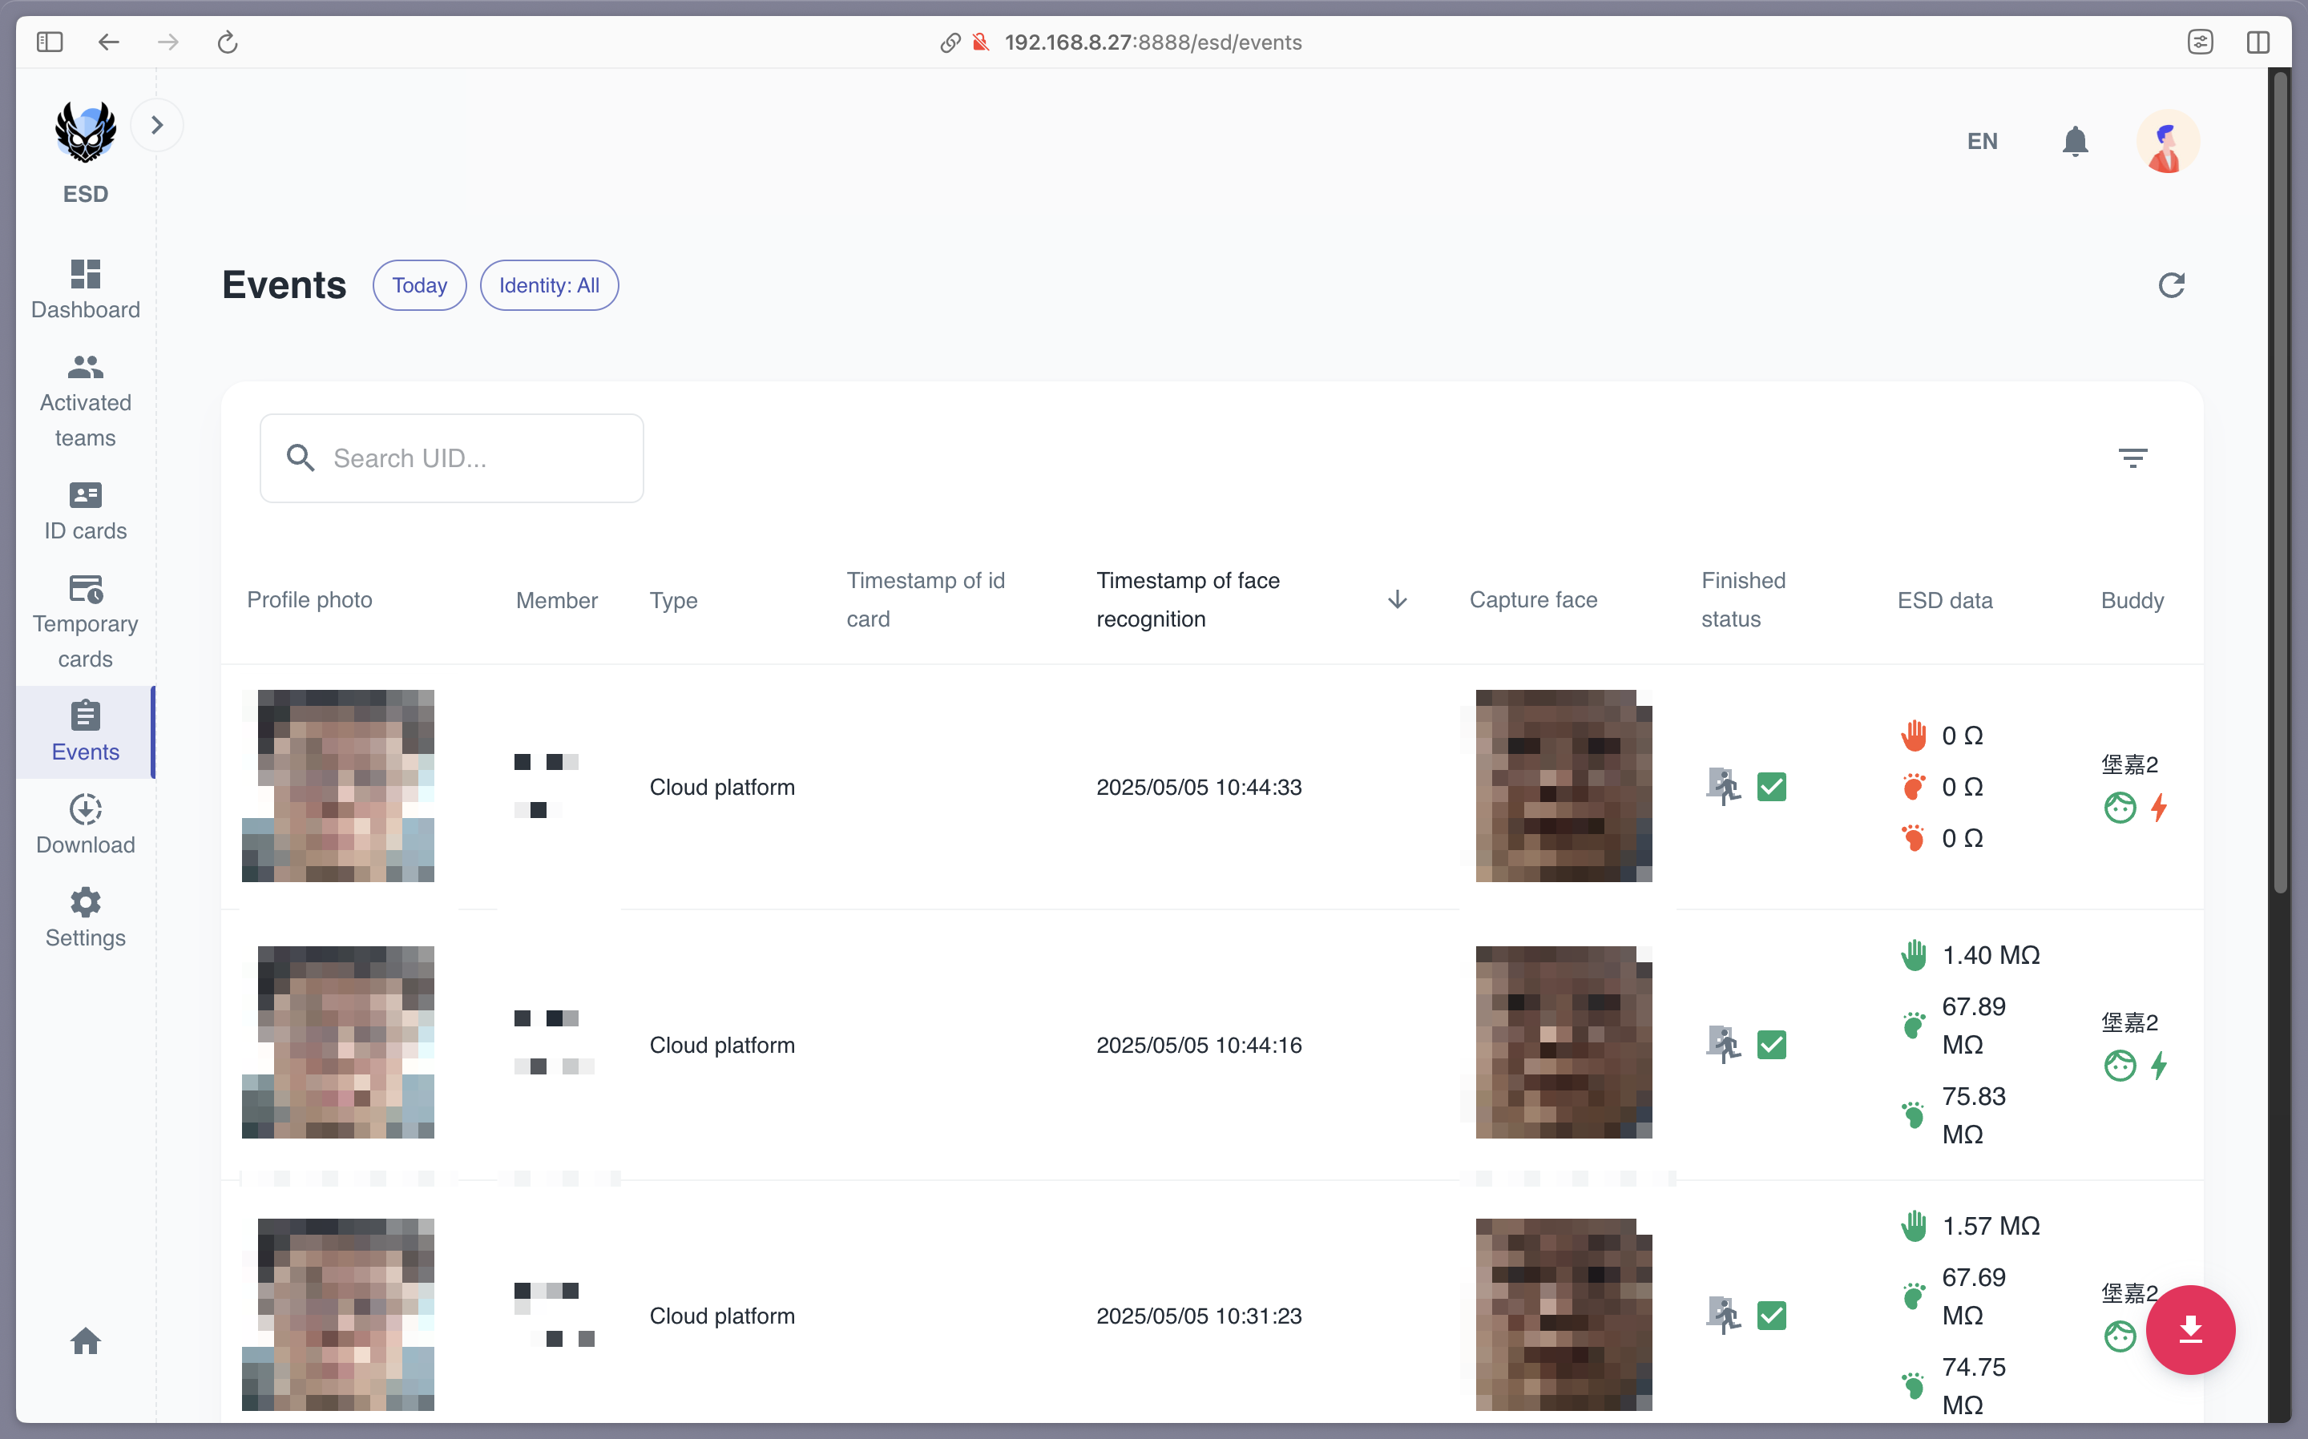Click the notification bell icon

point(2075,141)
